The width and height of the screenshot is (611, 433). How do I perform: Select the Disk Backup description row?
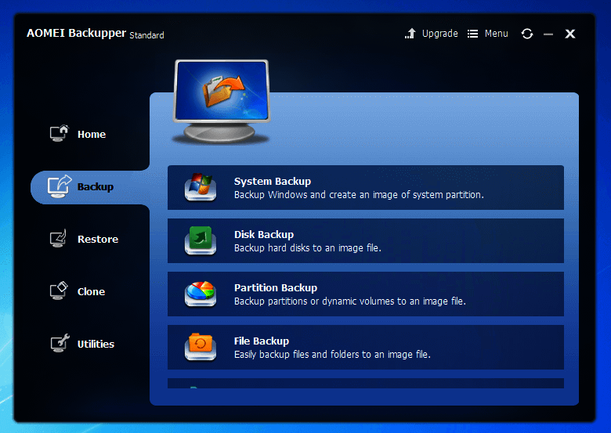point(307,248)
